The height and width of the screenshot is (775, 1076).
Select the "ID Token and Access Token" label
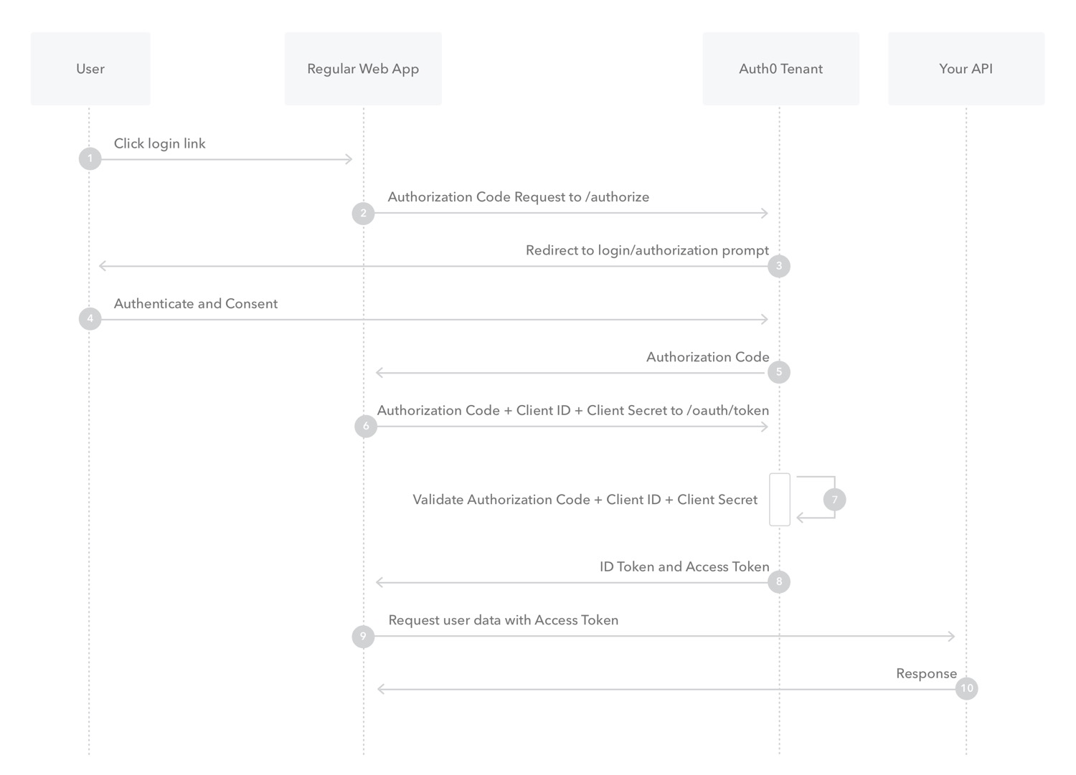pos(684,566)
